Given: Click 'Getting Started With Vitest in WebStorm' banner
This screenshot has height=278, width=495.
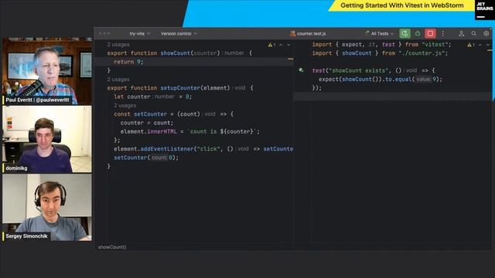Looking at the screenshot, I should [x=402, y=5].
